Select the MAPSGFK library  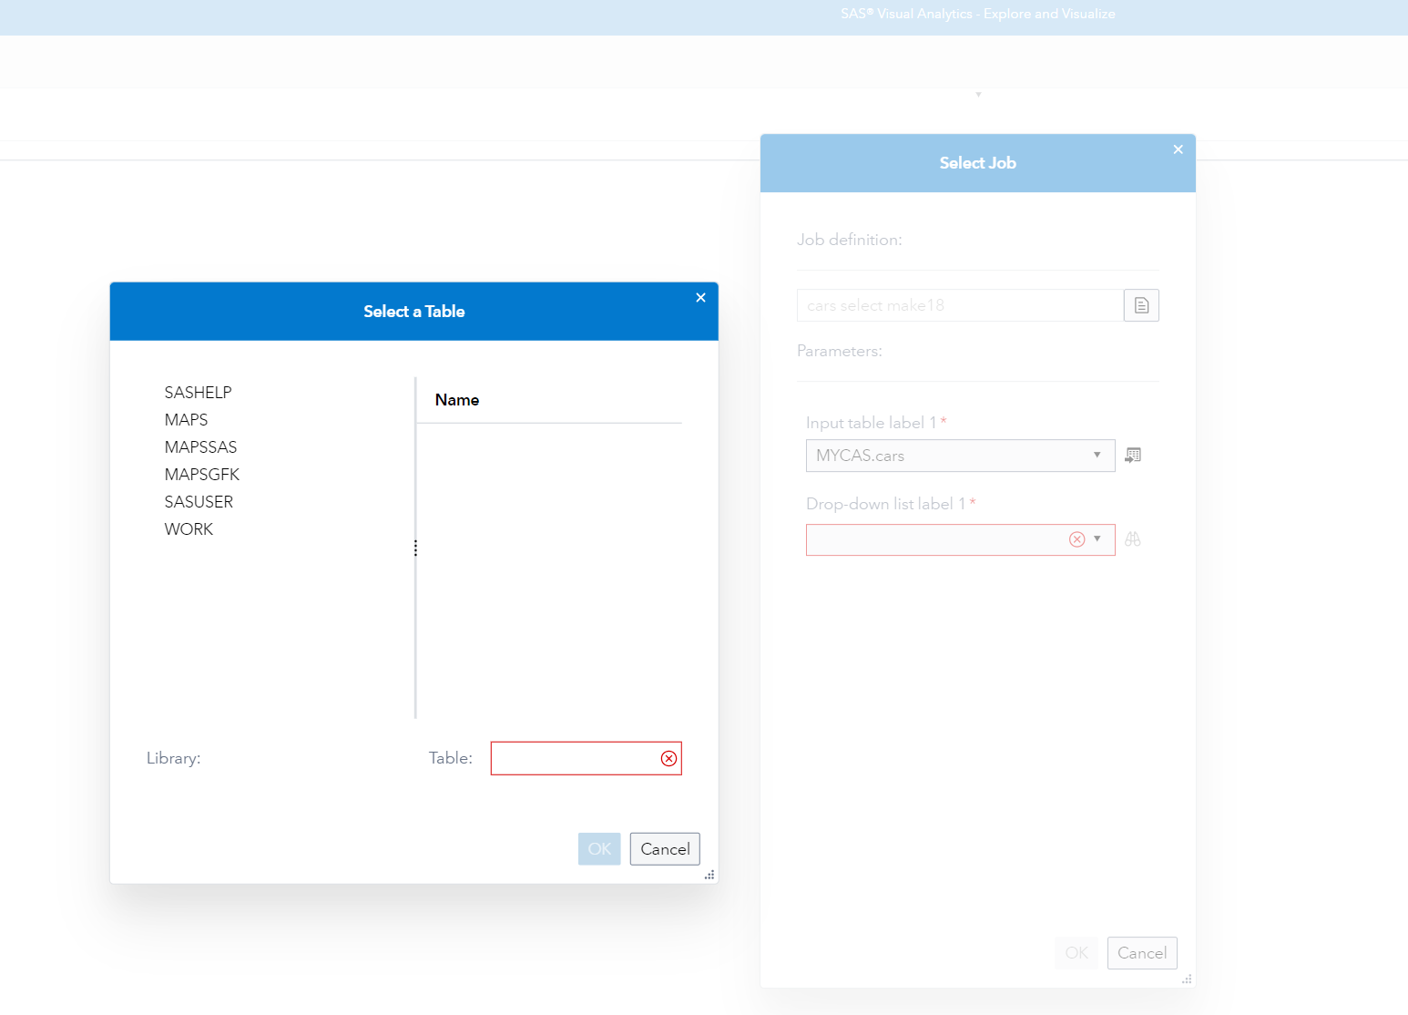point(201,474)
